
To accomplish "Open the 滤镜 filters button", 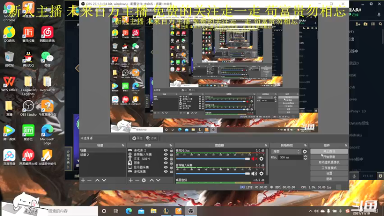I will click(151, 138).
